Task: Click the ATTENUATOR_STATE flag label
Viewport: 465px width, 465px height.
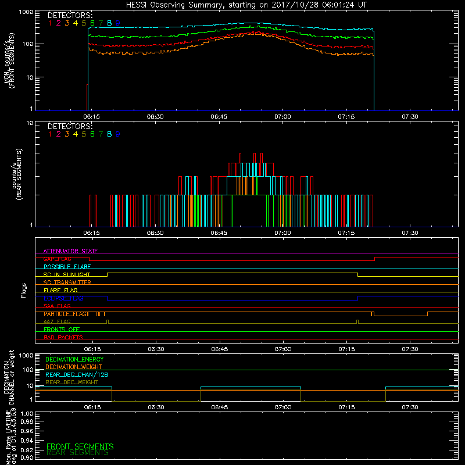Action: tap(70, 251)
